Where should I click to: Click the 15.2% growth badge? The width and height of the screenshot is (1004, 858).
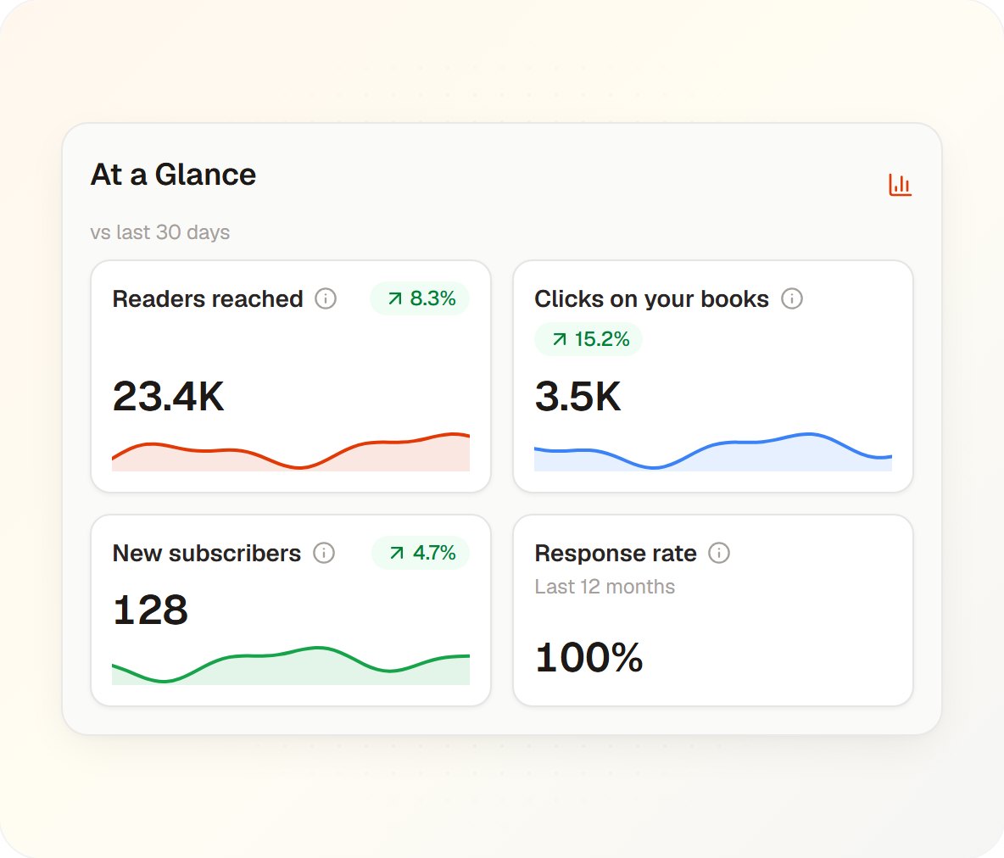pyautogui.click(x=588, y=339)
